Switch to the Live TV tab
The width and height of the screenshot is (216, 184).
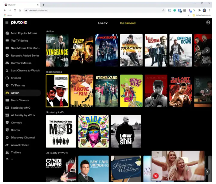103,23
